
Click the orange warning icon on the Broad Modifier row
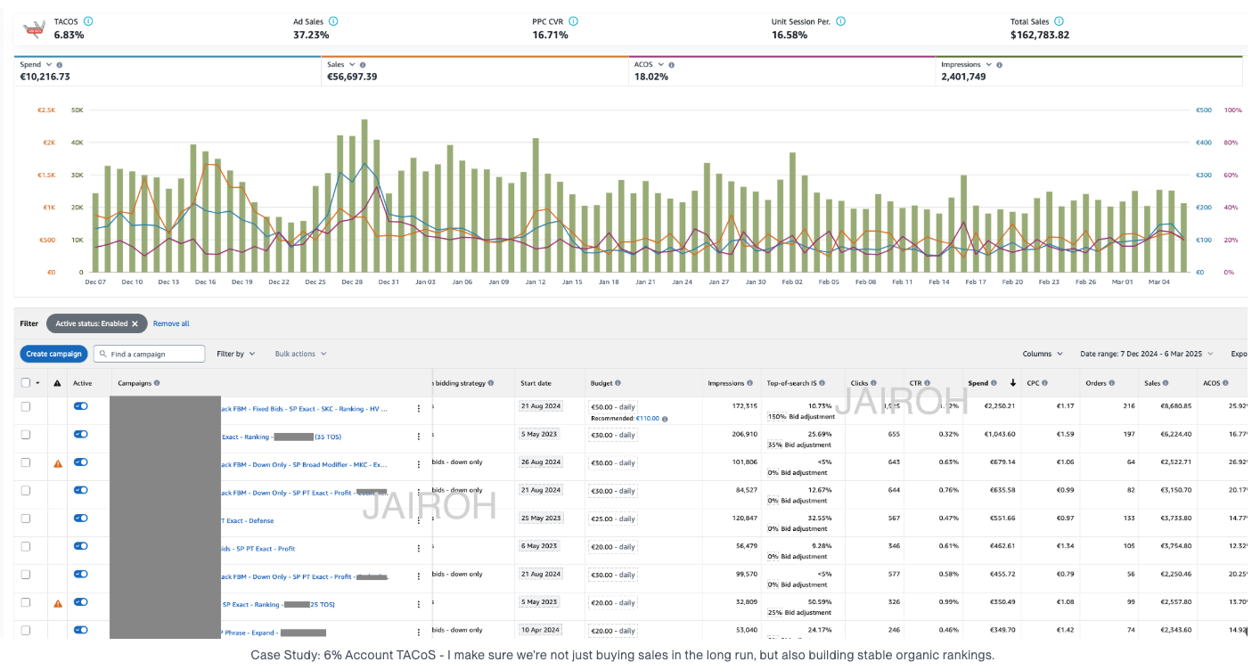tap(58, 463)
